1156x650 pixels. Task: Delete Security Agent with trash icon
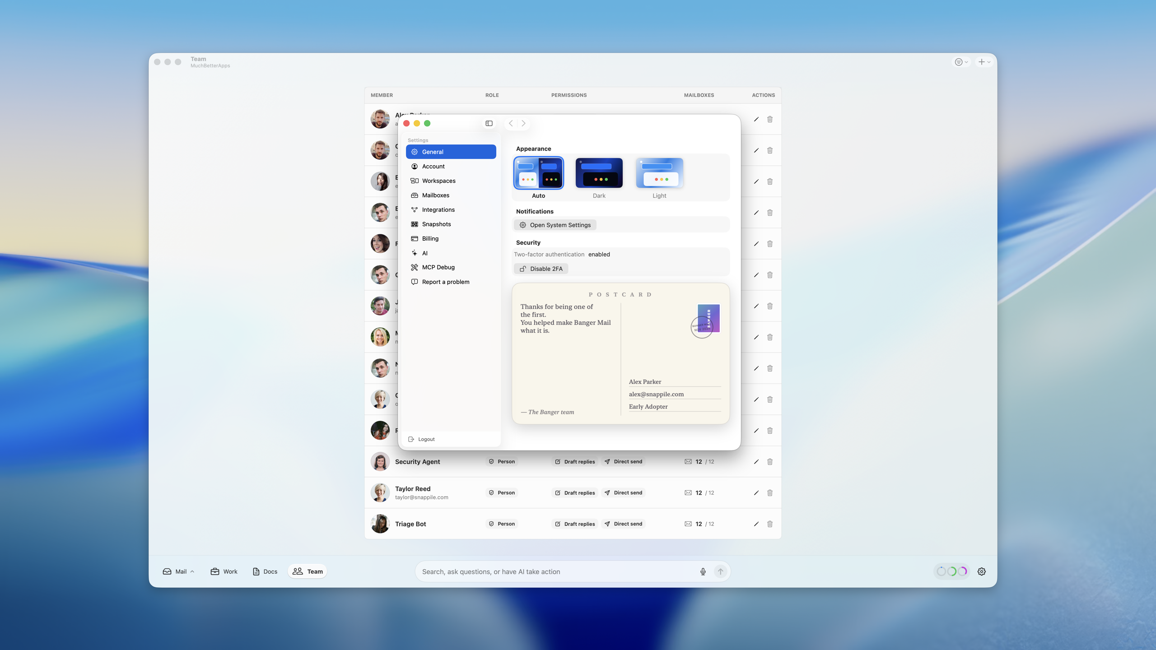(x=770, y=461)
